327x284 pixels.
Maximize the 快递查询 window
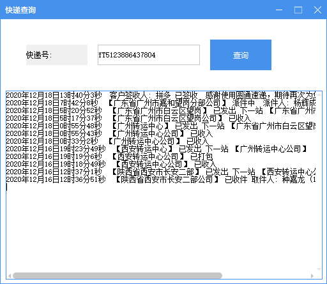(x=298, y=10)
